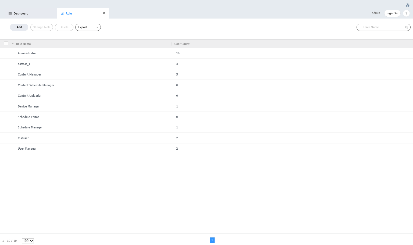This screenshot has height=245, width=413.
Task: Open the page size selector showing 100
Action: (28, 241)
